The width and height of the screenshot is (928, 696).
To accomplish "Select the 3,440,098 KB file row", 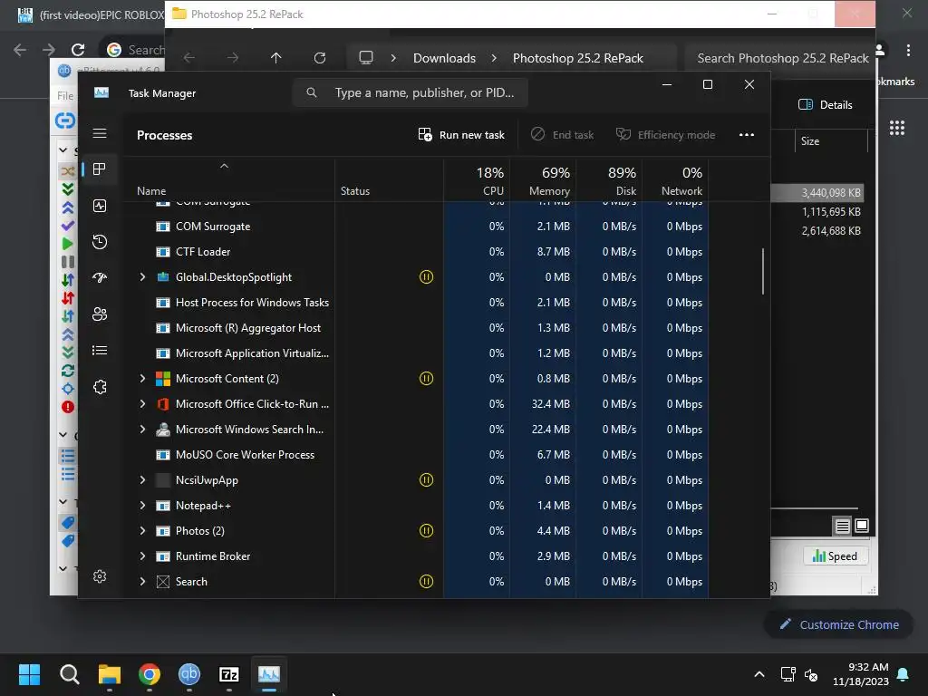I will tap(817, 193).
